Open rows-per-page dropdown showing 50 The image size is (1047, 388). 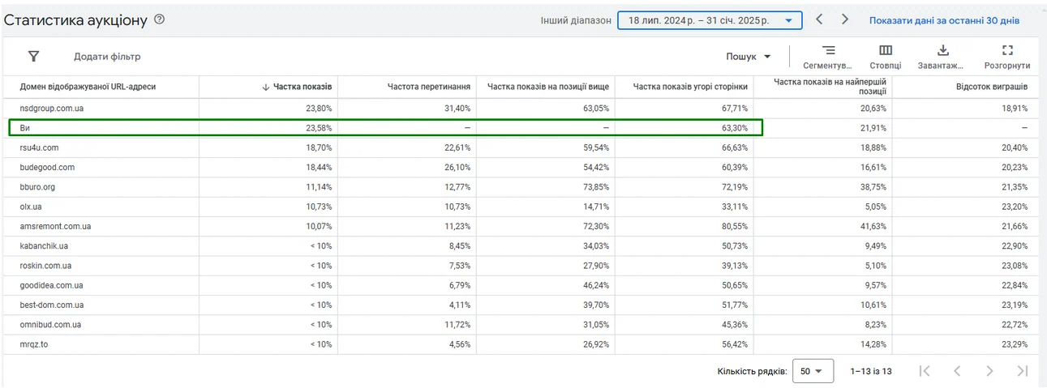[x=812, y=371]
